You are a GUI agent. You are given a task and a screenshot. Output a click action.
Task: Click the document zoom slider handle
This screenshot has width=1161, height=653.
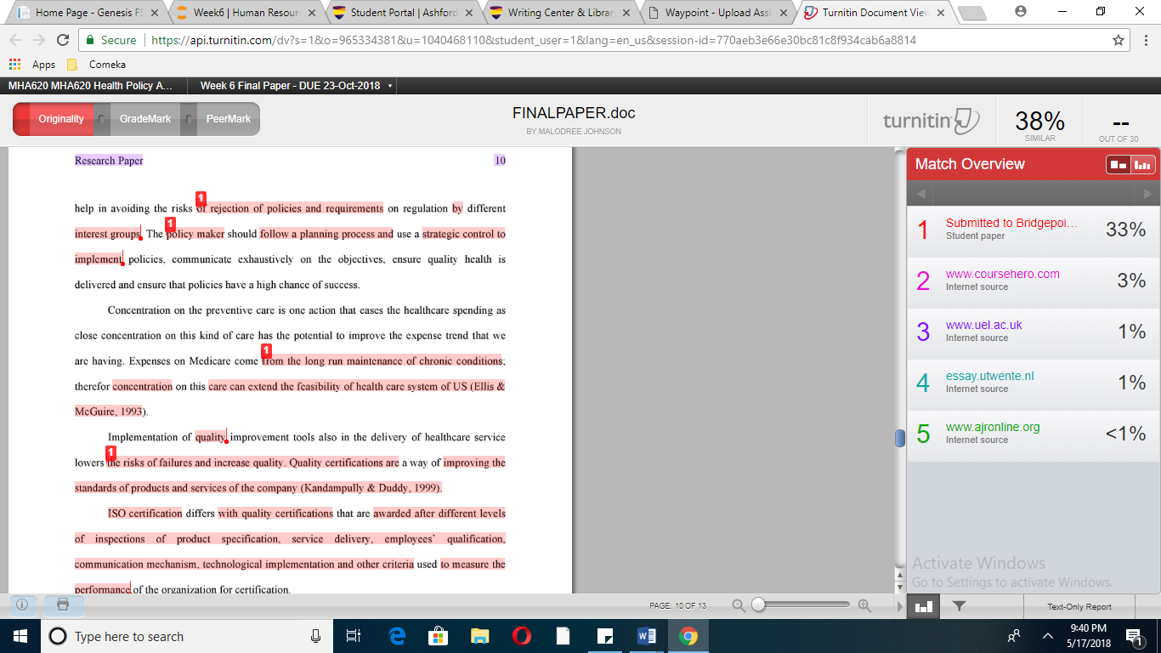pos(759,605)
